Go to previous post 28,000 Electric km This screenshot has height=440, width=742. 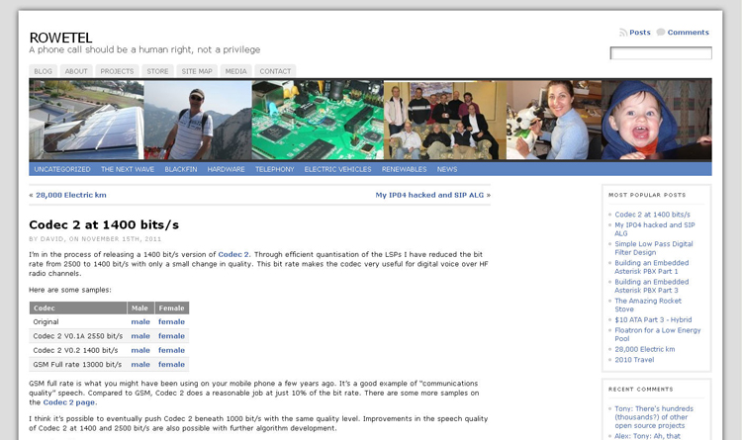coord(70,195)
